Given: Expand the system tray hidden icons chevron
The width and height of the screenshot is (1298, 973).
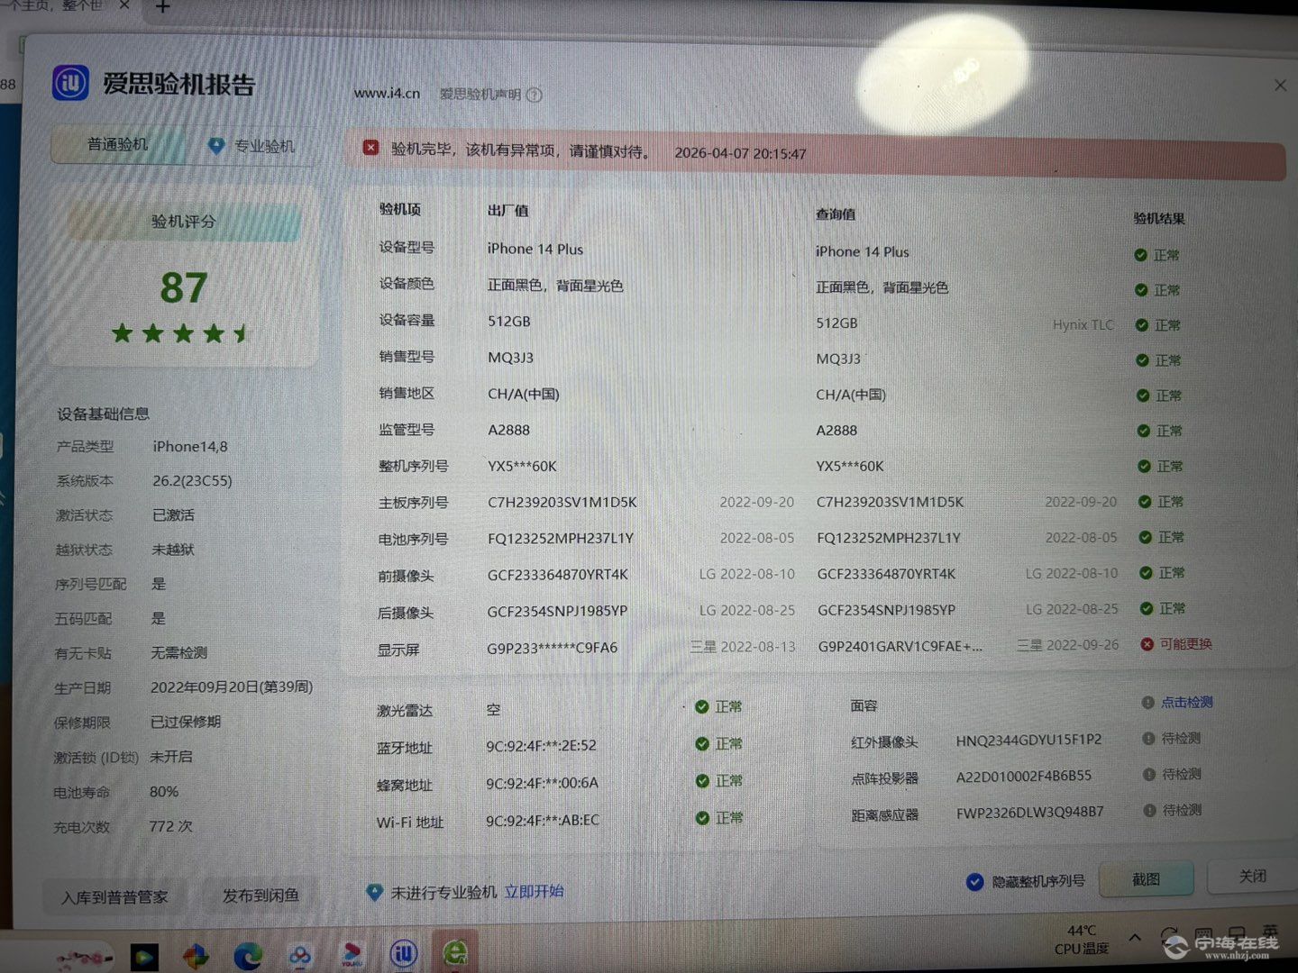Looking at the screenshot, I should point(1135,938).
